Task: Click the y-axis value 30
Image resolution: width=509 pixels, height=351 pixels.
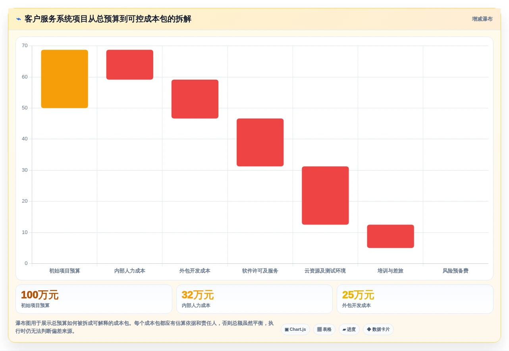Action: [x=25, y=170]
